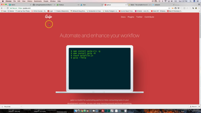
Task: Open the Create a Responsive bookmark
Action: coord(62,11)
